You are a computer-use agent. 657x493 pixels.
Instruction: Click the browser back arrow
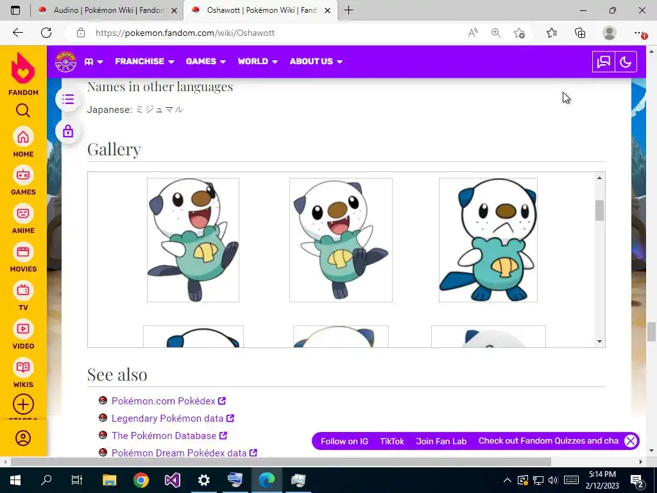[x=17, y=33]
